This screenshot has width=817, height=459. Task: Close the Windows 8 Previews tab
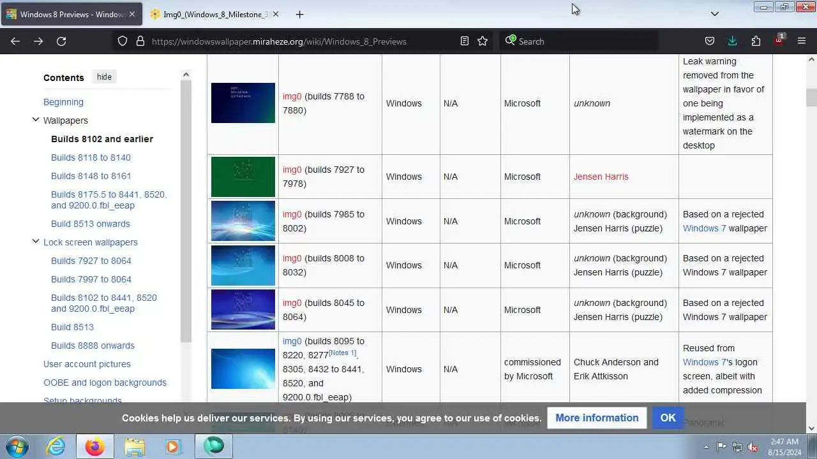point(132,14)
